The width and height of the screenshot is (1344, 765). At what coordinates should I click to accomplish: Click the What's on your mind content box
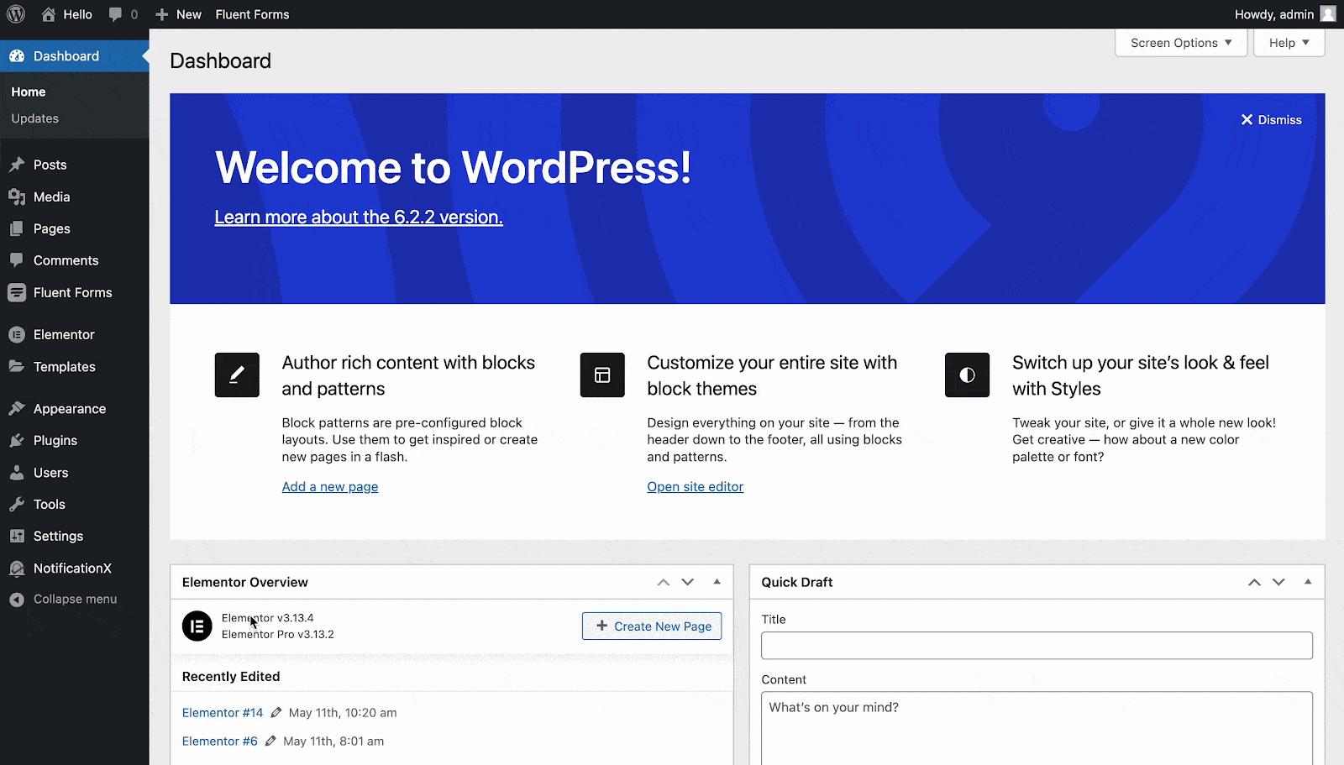(1037, 728)
